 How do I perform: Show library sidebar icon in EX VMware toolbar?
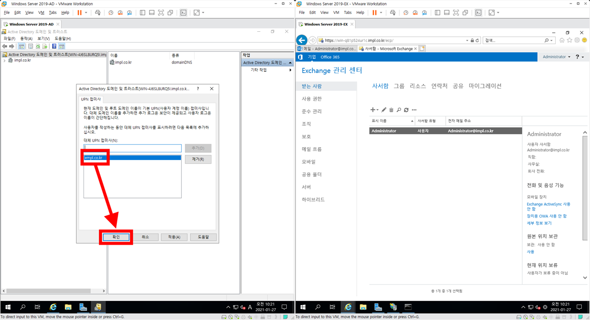click(437, 12)
